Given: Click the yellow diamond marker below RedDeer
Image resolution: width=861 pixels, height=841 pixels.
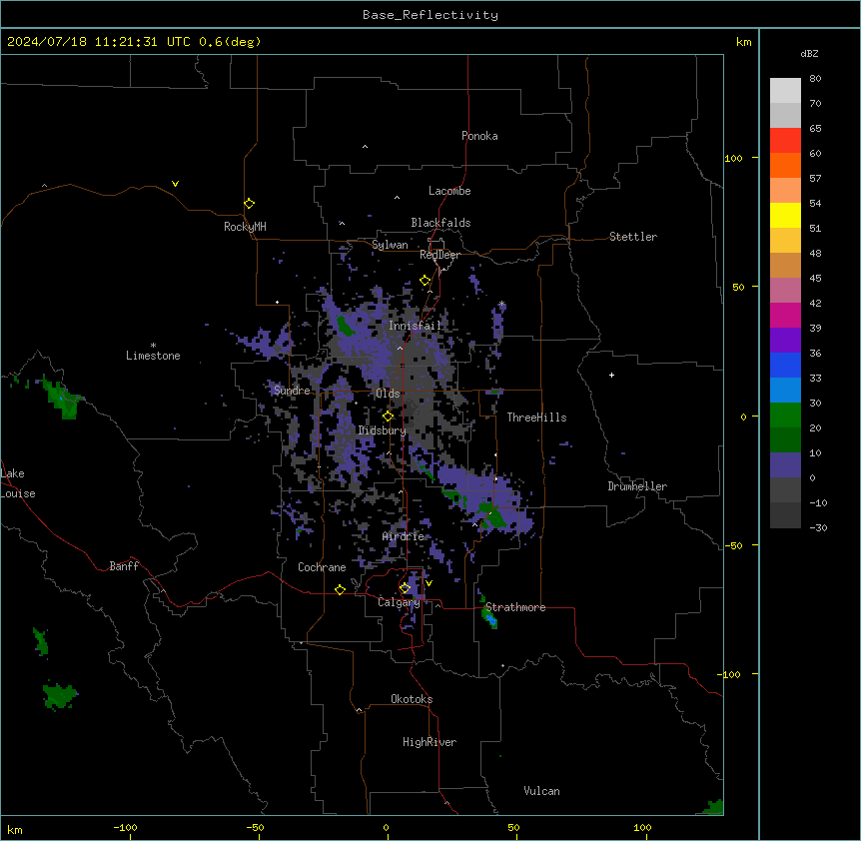Looking at the screenshot, I should tap(426, 281).
